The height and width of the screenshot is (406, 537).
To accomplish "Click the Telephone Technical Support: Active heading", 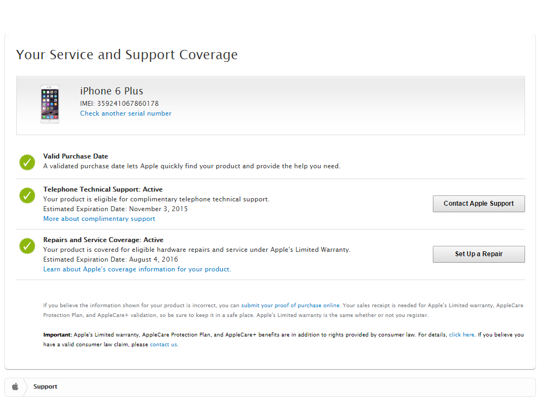I will point(103,189).
